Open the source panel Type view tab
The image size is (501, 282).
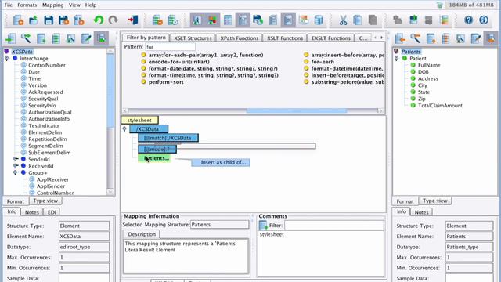click(x=45, y=201)
